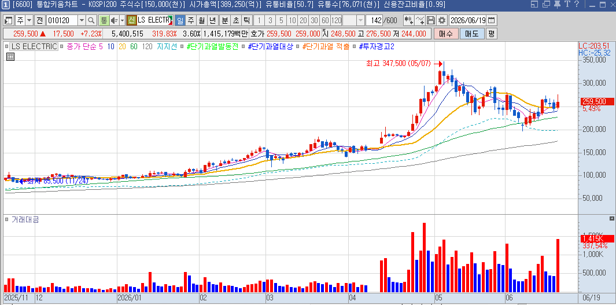Toggle the 종가 단순 moving average checkbox
616x305 pixels.
[x=62, y=46]
